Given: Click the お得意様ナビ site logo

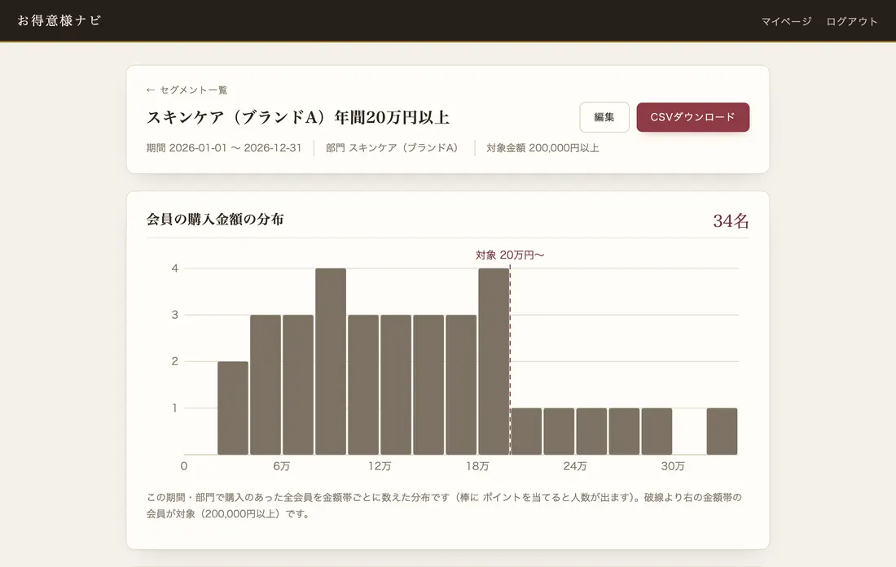Looking at the screenshot, I should pyautogui.click(x=59, y=20).
